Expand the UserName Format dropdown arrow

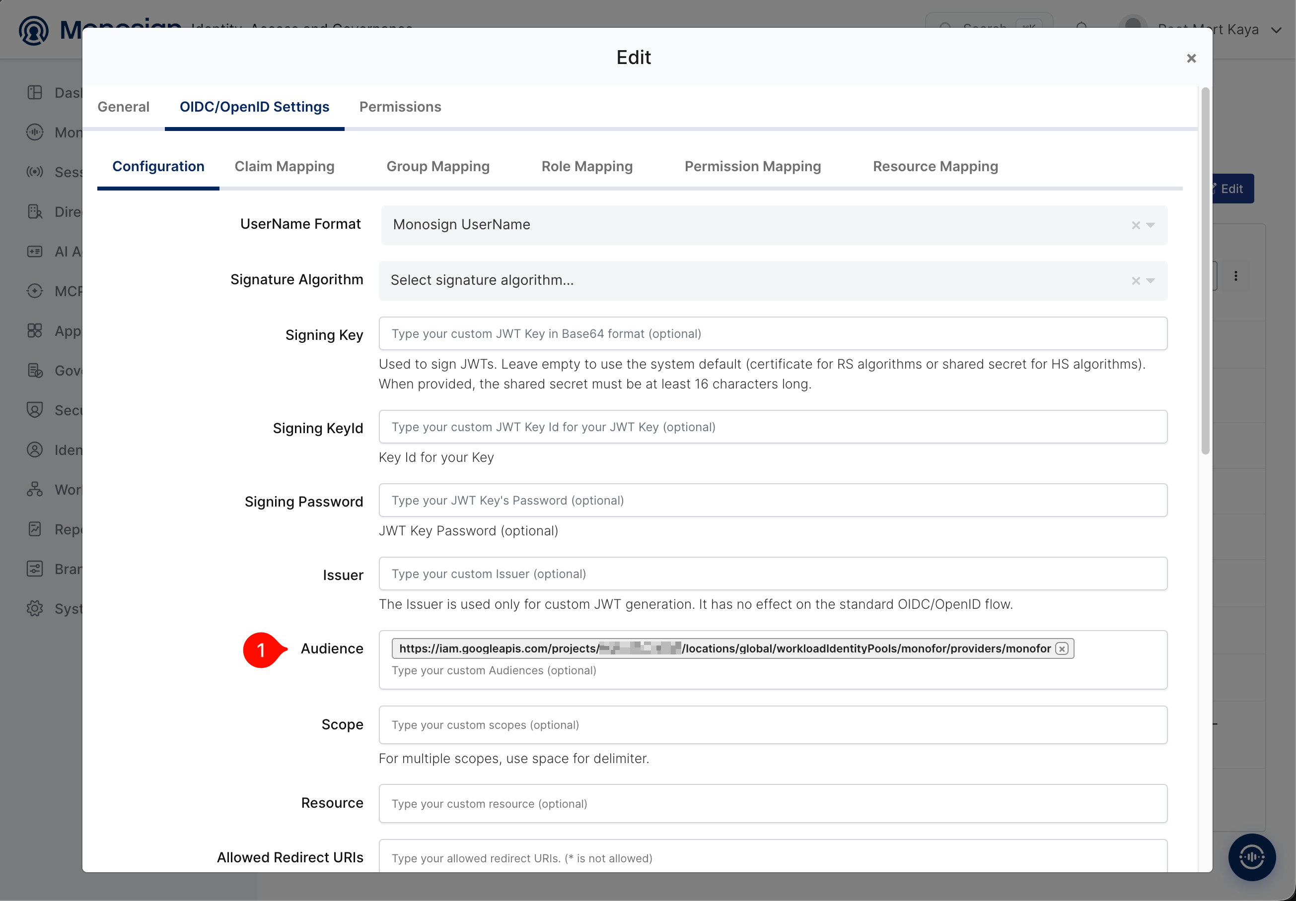pos(1151,225)
